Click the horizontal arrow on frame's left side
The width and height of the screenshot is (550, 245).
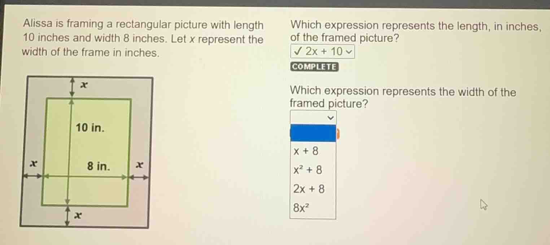(x=32, y=176)
